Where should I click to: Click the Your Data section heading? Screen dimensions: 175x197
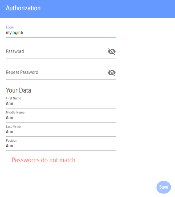coord(19,90)
